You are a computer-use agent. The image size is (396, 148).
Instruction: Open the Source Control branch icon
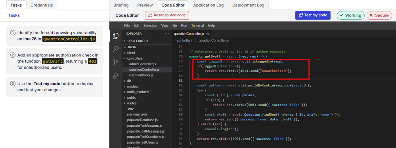116,62
